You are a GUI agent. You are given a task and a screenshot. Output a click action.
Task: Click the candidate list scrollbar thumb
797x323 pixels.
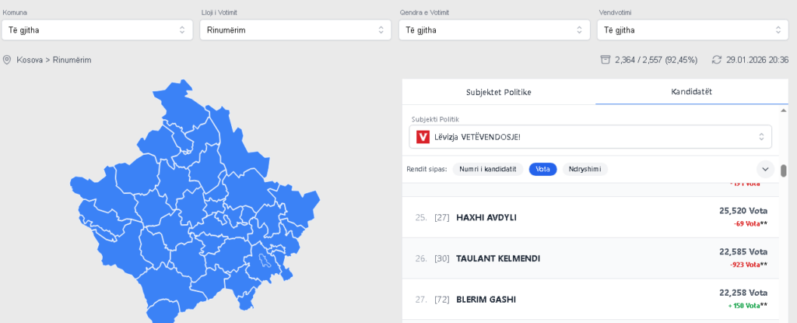[783, 170]
